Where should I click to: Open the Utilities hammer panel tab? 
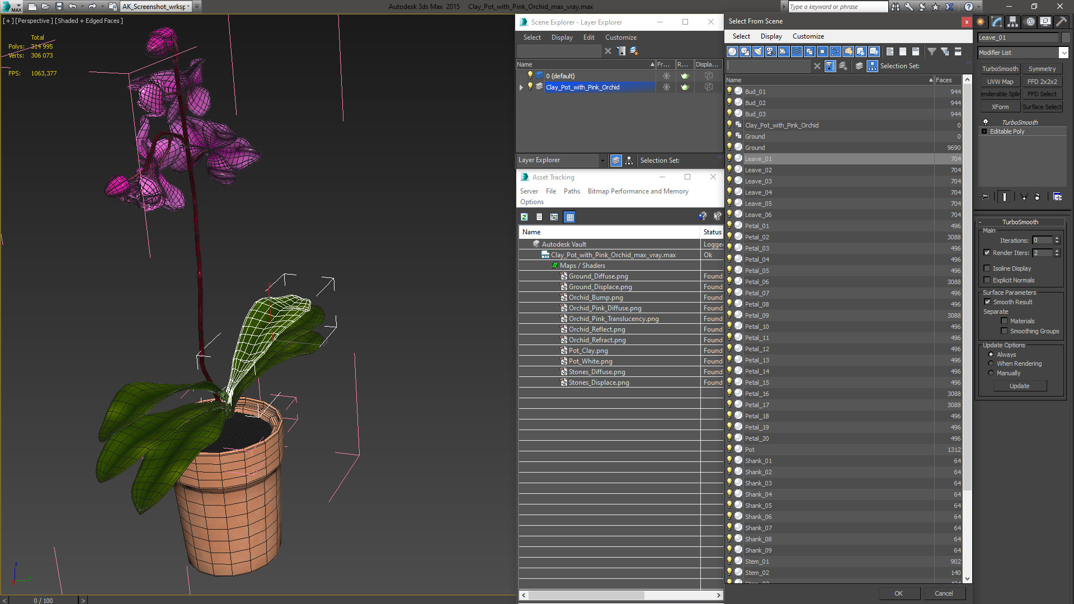pos(1061,22)
